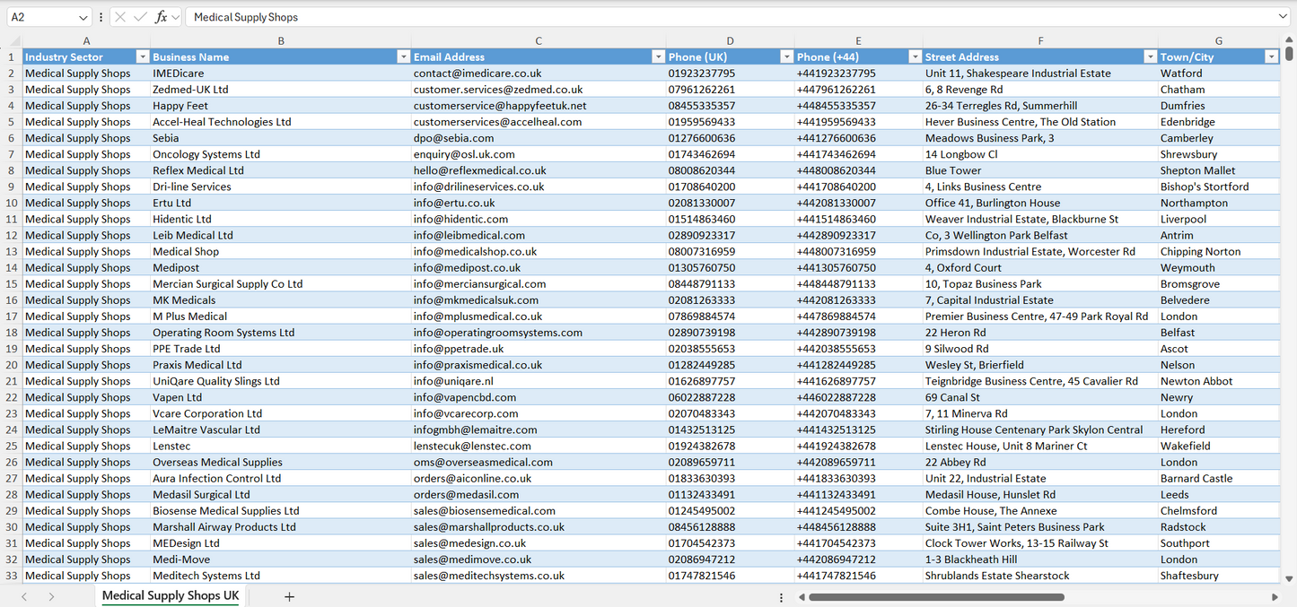1297x607 pixels.
Task: Select Co, 3 Wellington Park Belfast cell
Action: [x=1040, y=235]
